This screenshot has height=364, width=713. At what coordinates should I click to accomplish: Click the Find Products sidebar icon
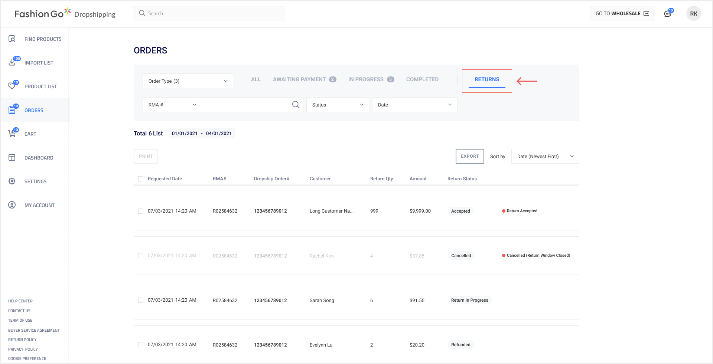pos(12,39)
